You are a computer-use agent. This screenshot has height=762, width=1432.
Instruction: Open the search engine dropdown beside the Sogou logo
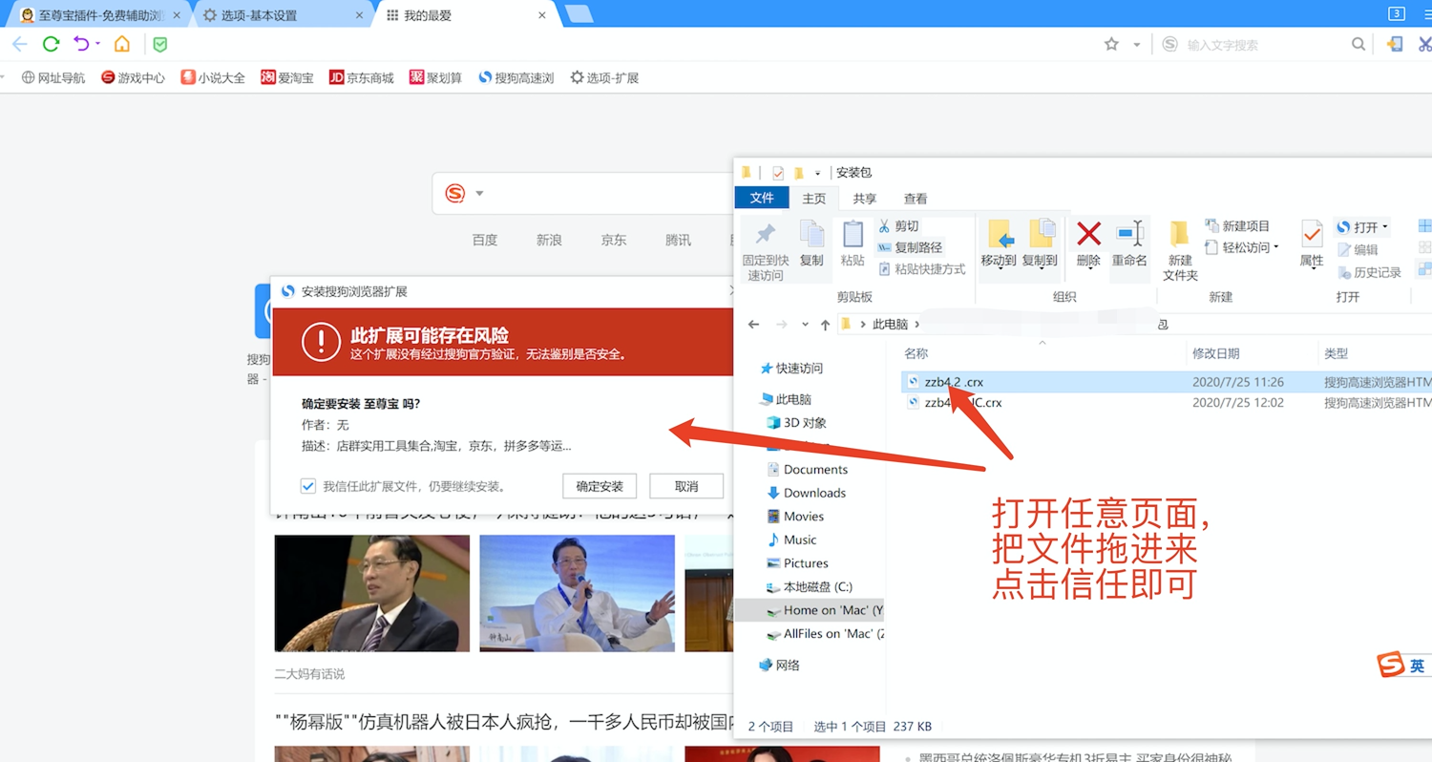(x=479, y=194)
